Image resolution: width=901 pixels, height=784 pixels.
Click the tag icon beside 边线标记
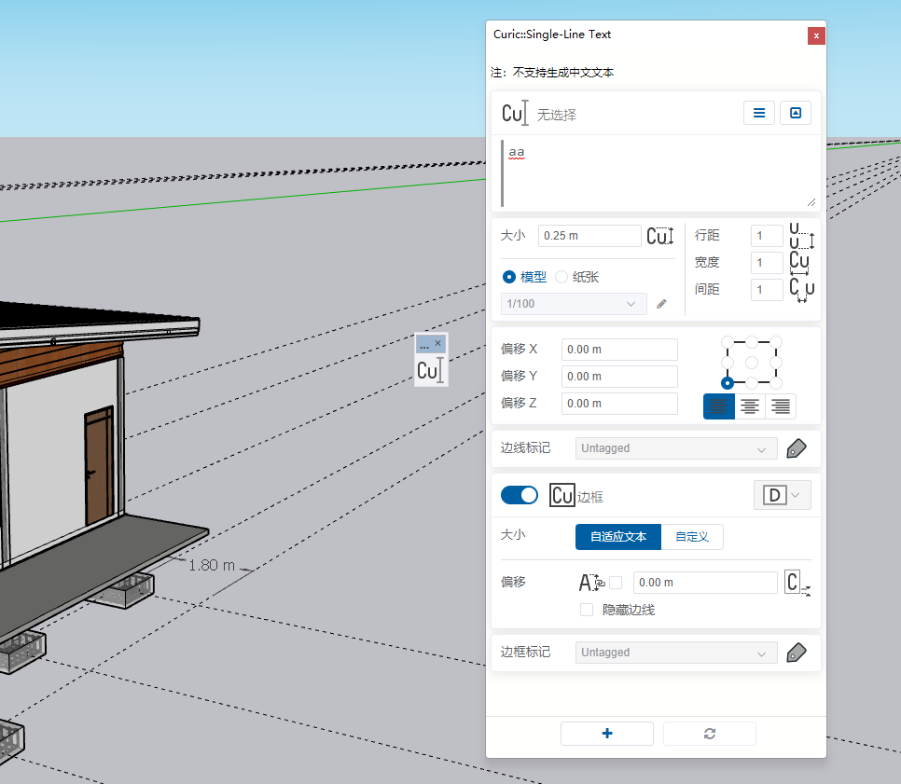tap(796, 448)
